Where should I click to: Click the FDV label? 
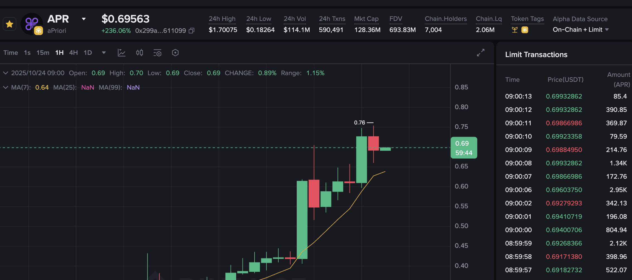tap(396, 19)
